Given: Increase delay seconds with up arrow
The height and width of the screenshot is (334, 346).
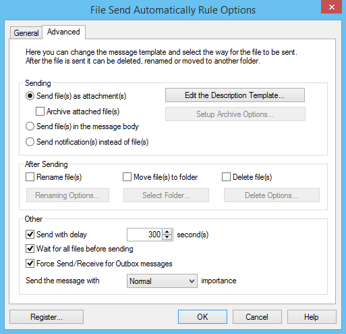Looking at the screenshot, I should point(167,232).
